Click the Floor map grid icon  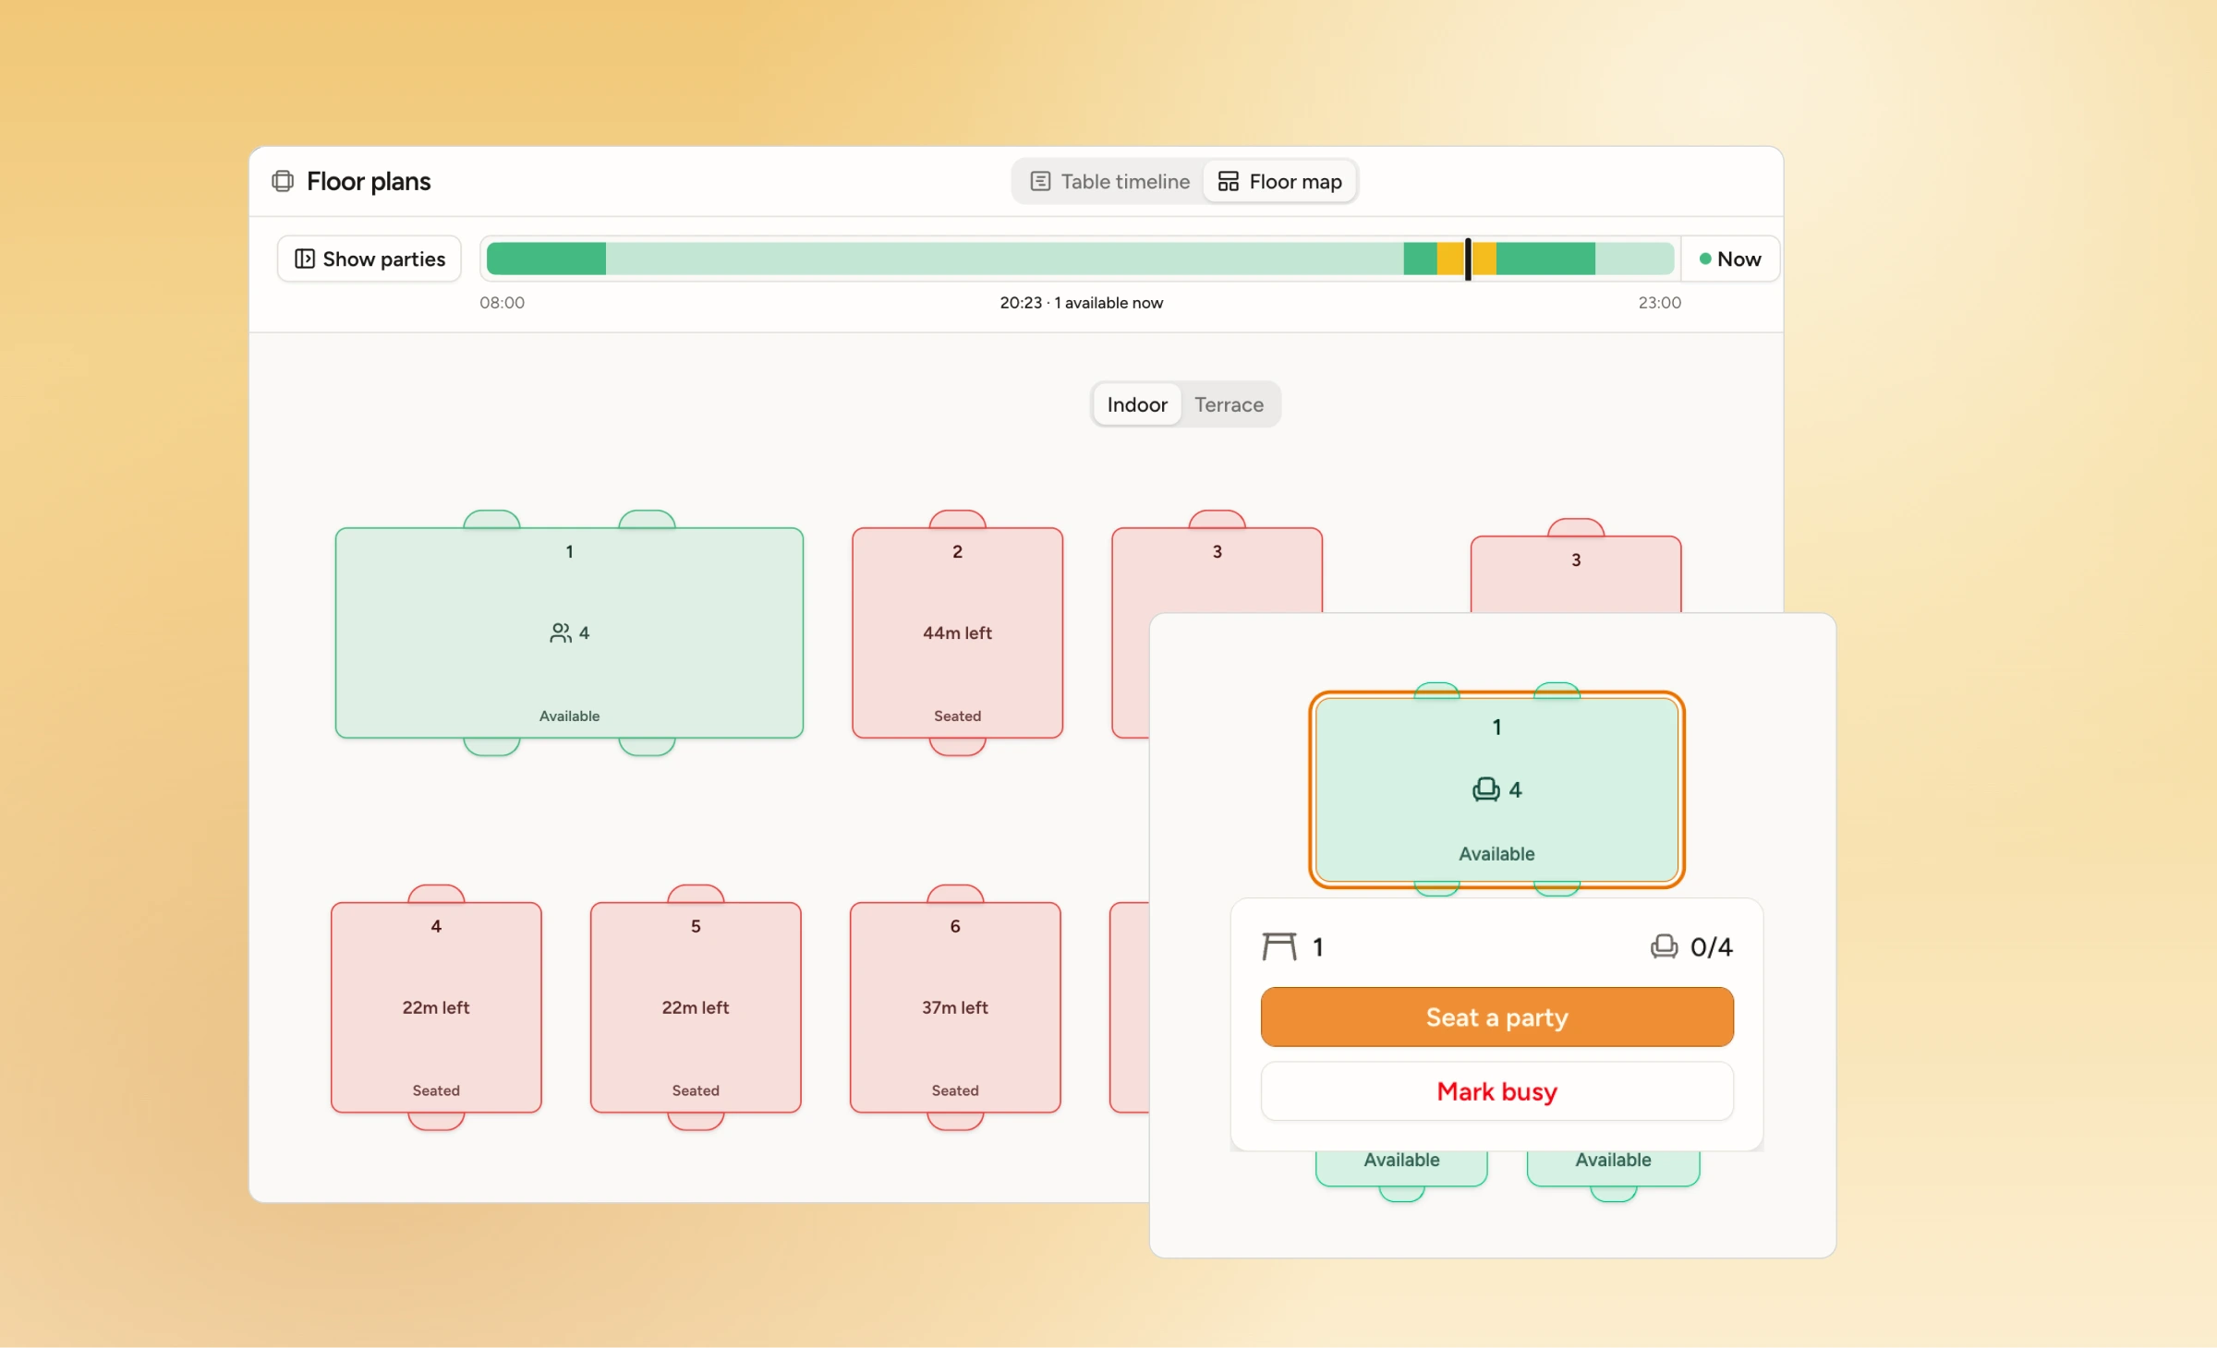pos(1228,182)
